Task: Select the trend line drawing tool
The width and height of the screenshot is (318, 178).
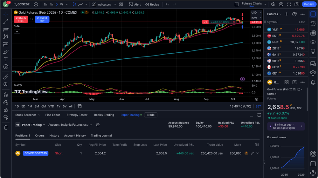Action: [6, 22]
